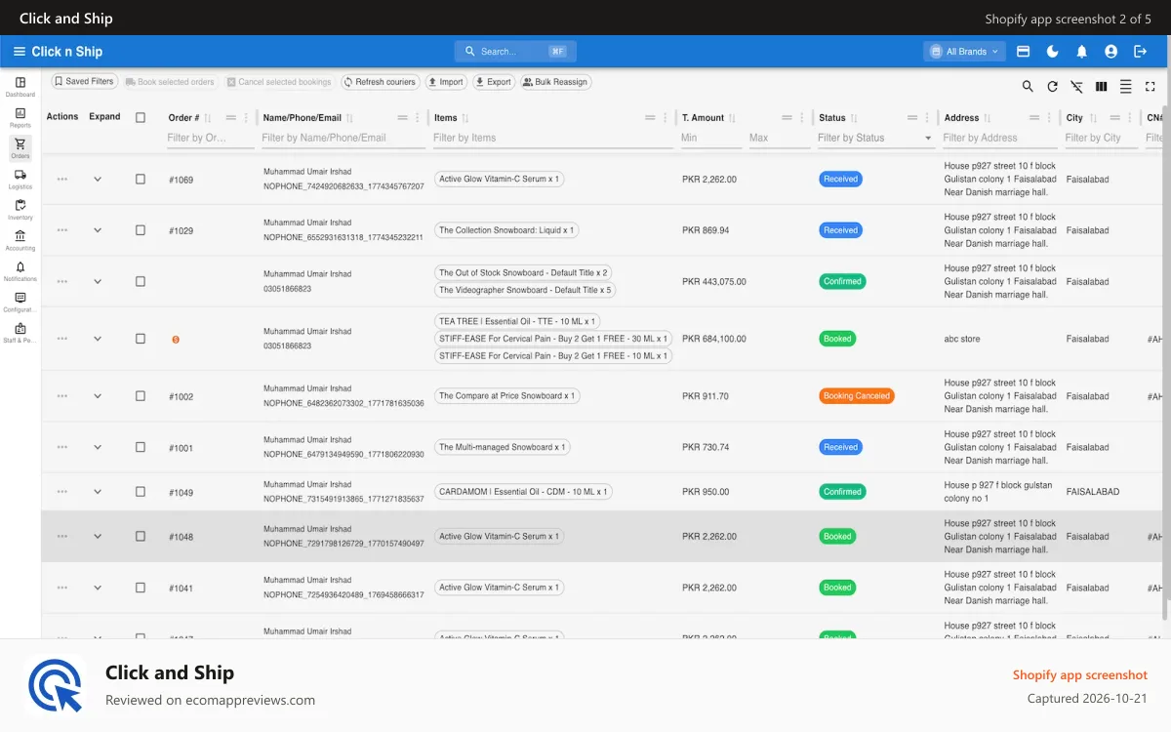
Task: Select the checkbox for order #1069
Action: click(141, 180)
